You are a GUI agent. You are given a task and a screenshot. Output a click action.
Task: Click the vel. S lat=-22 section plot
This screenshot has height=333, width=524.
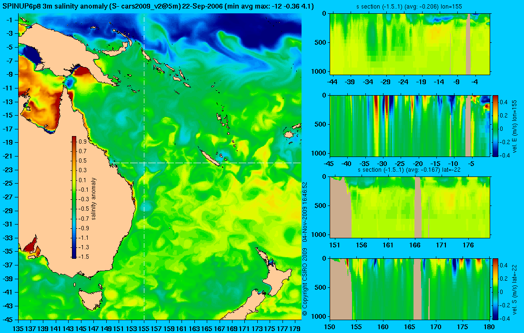tap(410, 289)
